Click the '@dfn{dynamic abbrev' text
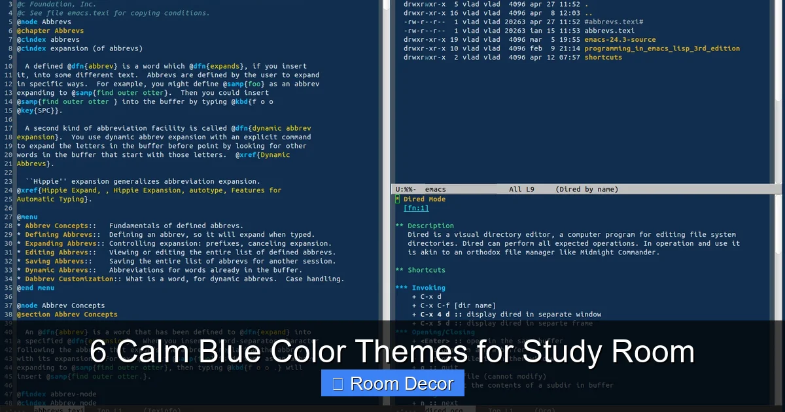 coord(271,128)
